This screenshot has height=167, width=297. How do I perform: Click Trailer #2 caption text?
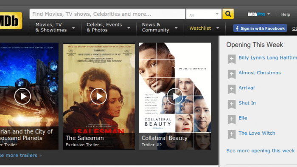point(151,145)
